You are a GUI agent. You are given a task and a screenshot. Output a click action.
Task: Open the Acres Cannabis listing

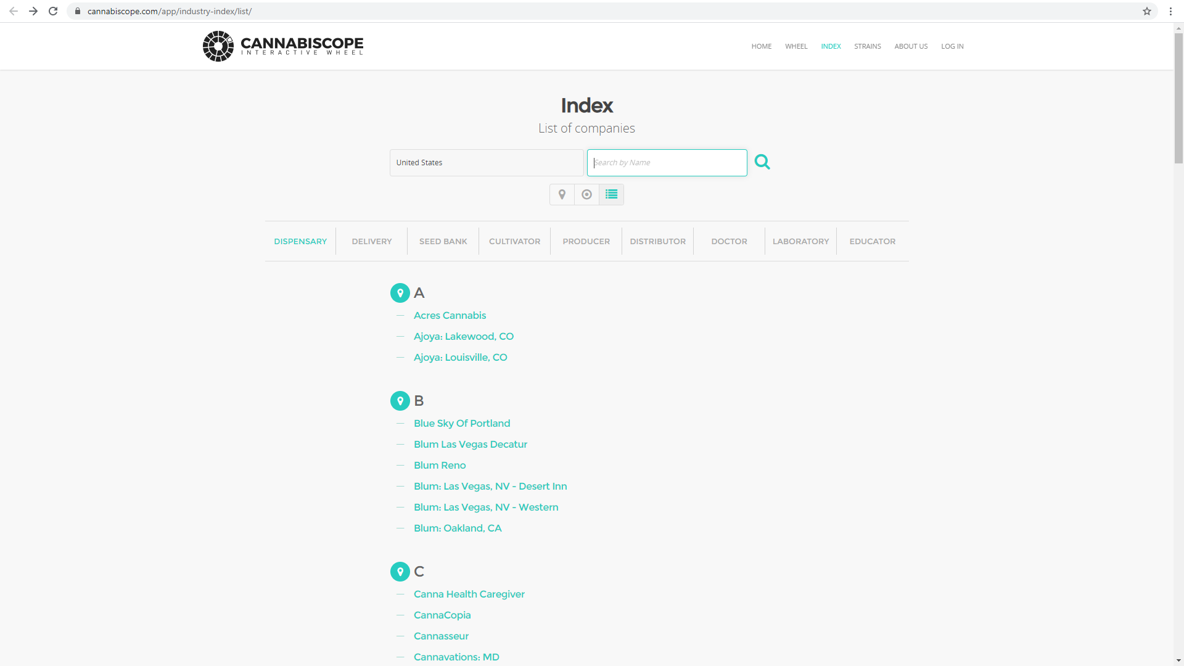(x=450, y=315)
